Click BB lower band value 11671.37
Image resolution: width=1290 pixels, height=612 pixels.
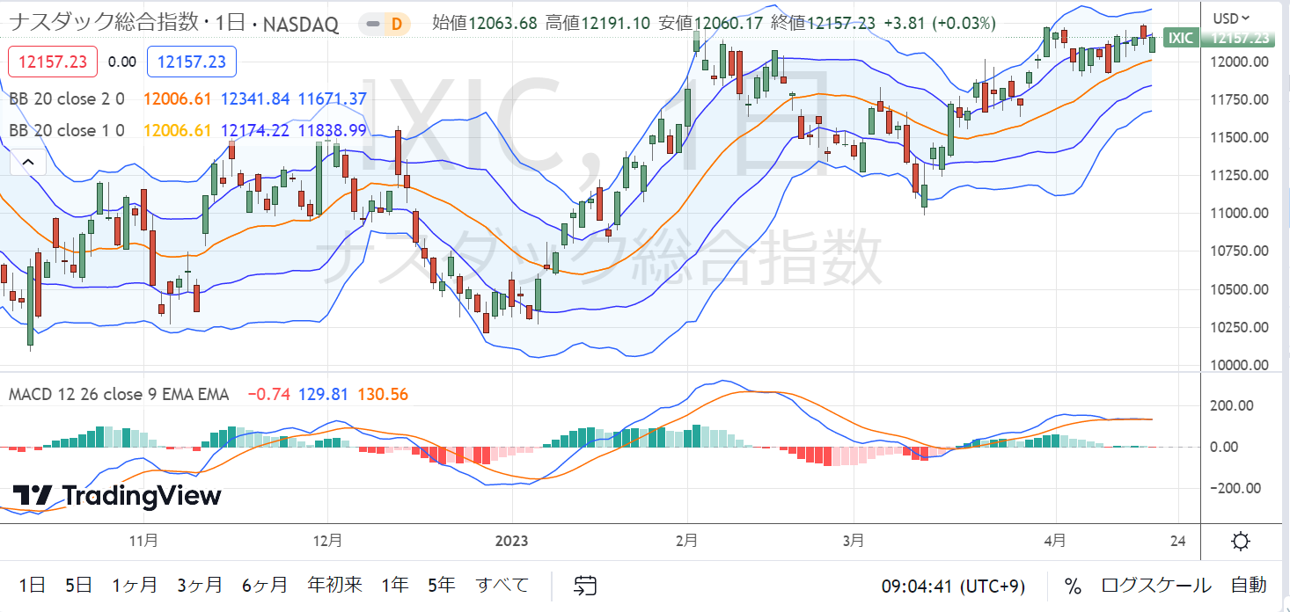tap(333, 99)
